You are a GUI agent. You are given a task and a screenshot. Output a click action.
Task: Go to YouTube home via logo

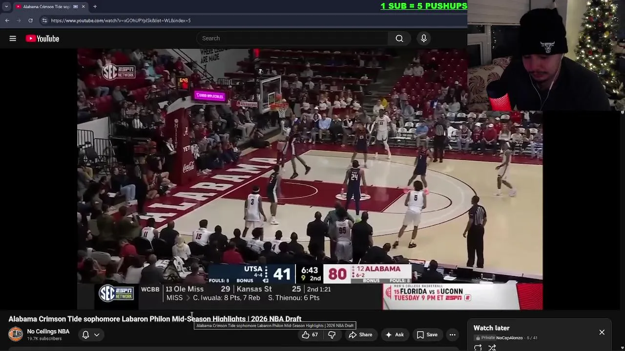(x=42, y=39)
